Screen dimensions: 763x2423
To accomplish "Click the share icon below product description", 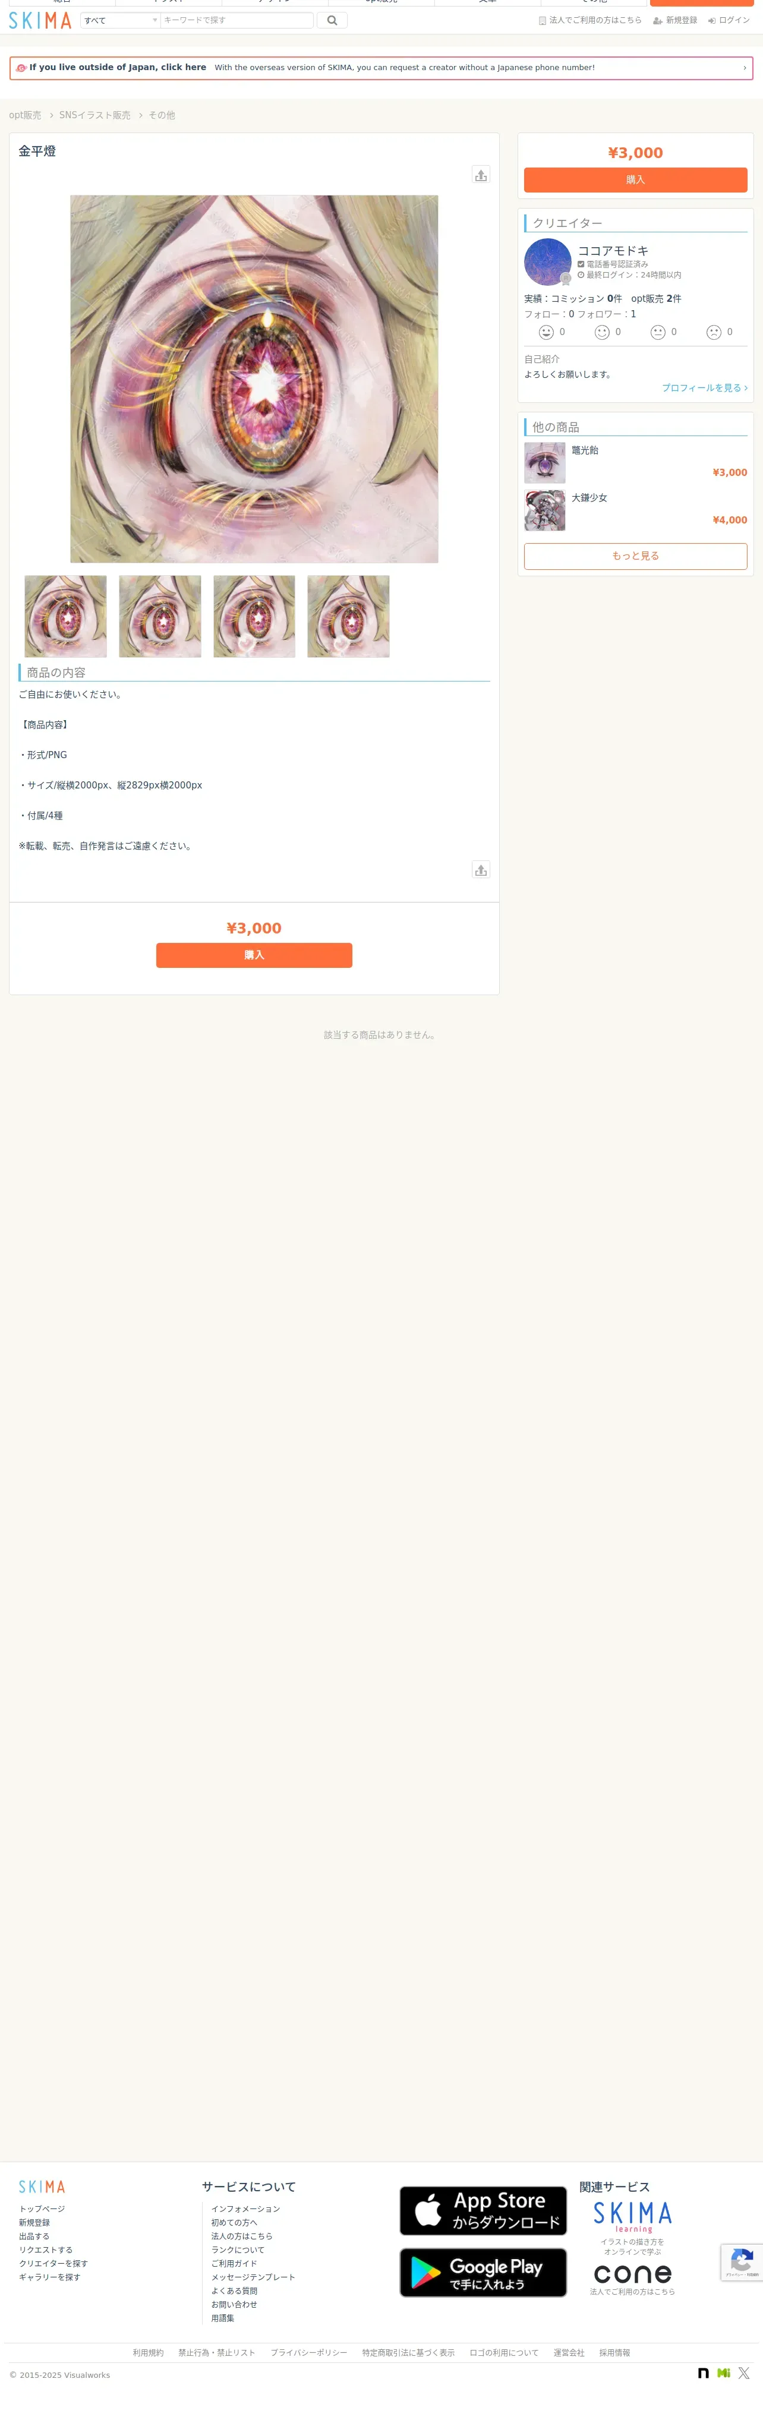I will [481, 870].
